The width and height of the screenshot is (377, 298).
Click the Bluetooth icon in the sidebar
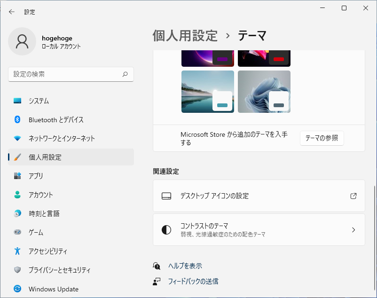pyautogui.click(x=17, y=119)
